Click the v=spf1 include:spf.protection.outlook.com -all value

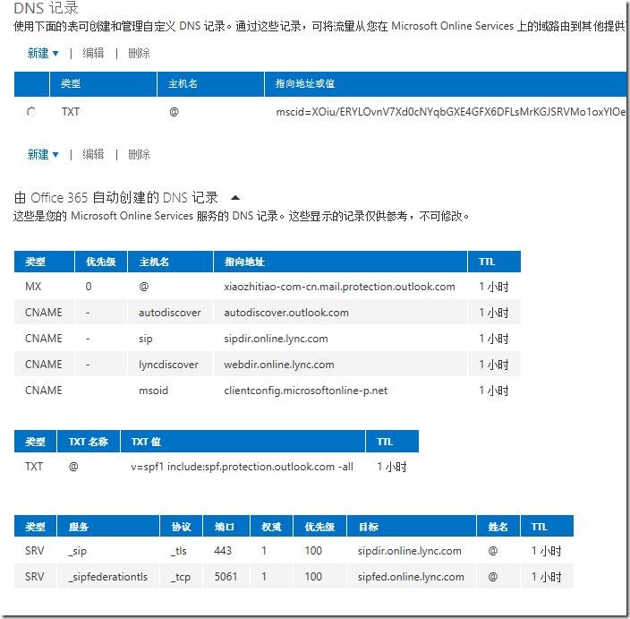tap(242, 467)
